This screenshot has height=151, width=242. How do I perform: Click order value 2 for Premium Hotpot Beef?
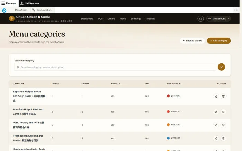[x=82, y=112]
